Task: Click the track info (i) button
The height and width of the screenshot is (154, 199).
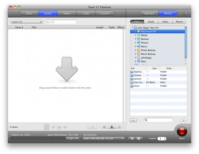Action: click(92, 127)
